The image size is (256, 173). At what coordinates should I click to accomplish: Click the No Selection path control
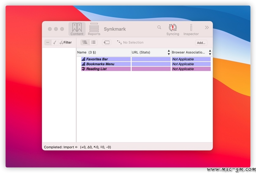tap(130, 42)
